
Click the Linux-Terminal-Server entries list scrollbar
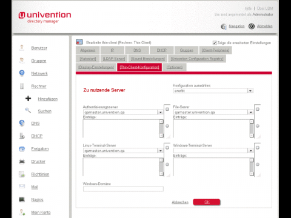click(161, 167)
